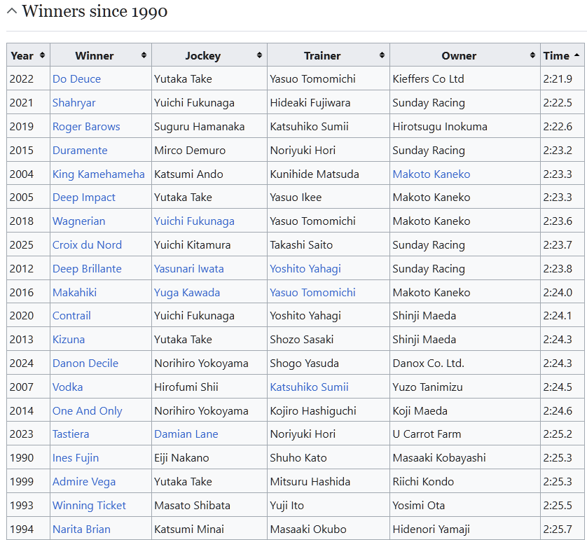587x540 pixels.
Task: Sort table by Year column arrows
Action: pyautogui.click(x=42, y=55)
